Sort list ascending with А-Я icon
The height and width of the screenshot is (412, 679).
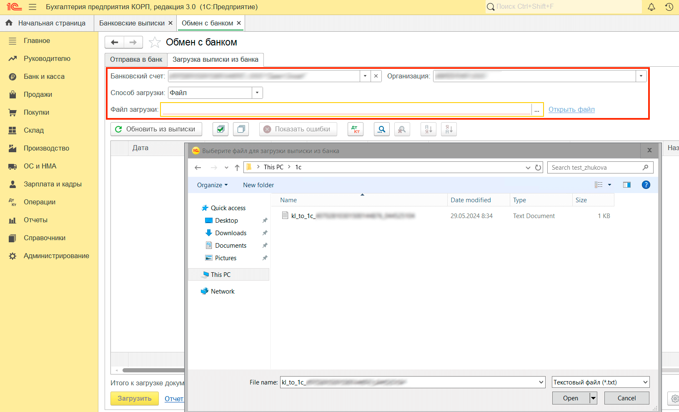[x=428, y=129]
